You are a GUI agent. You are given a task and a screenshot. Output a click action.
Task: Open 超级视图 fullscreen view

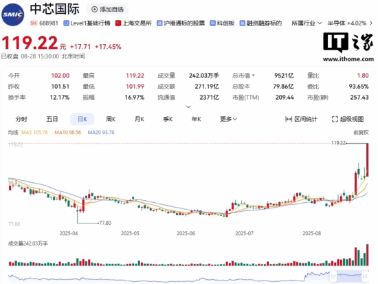[348, 119]
